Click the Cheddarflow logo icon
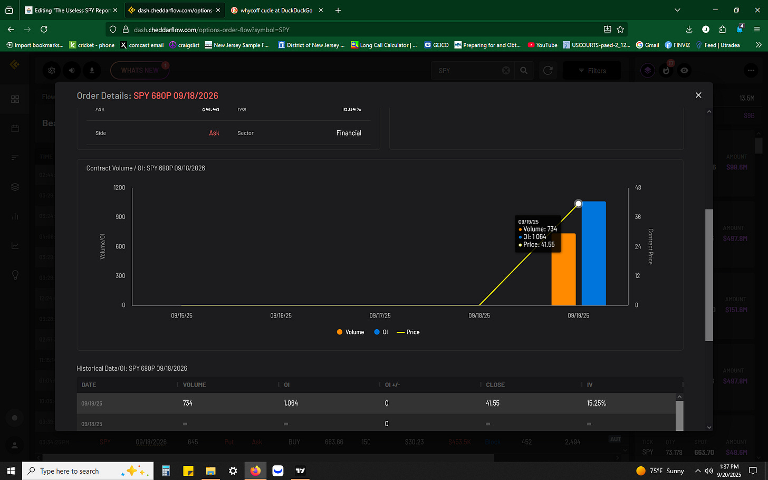768x480 pixels. point(15,64)
